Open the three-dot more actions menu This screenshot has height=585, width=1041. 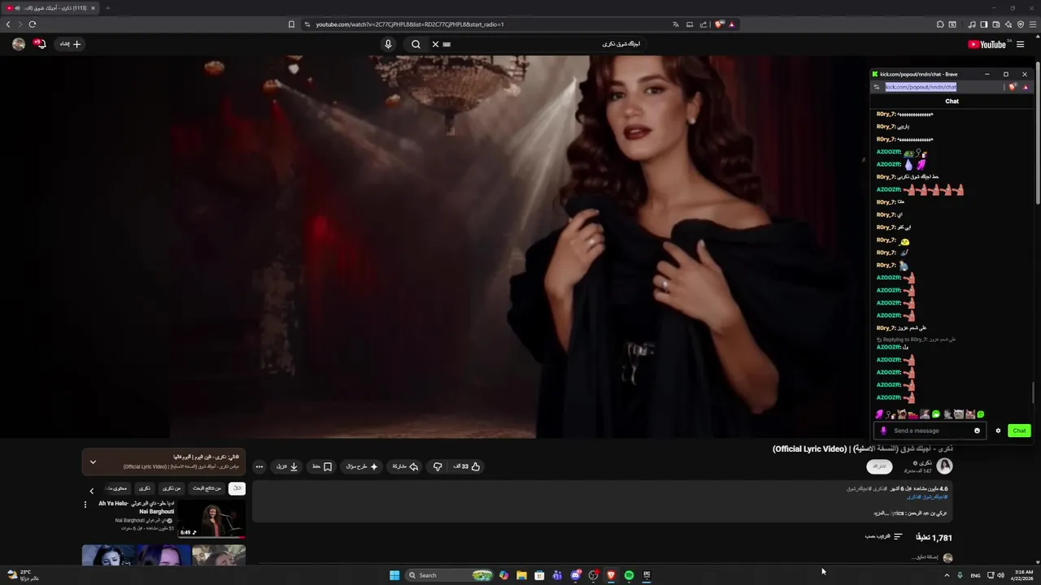(x=259, y=466)
